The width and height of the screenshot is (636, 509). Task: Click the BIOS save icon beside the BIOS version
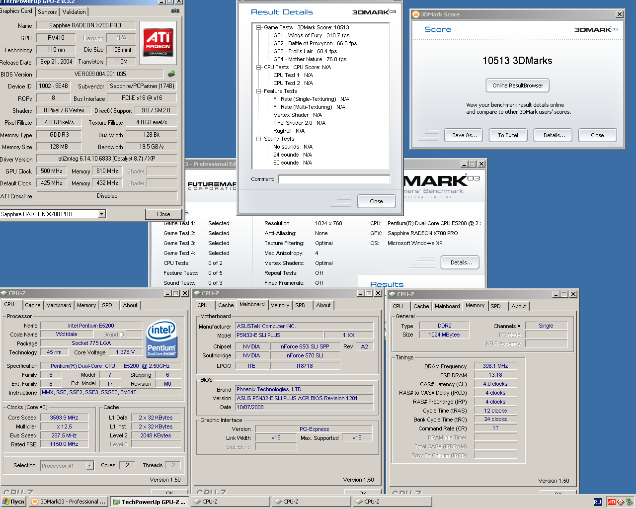click(171, 74)
